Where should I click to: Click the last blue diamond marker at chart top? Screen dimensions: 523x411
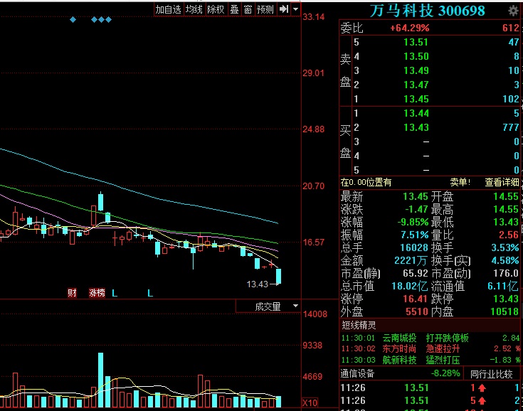(108, 19)
